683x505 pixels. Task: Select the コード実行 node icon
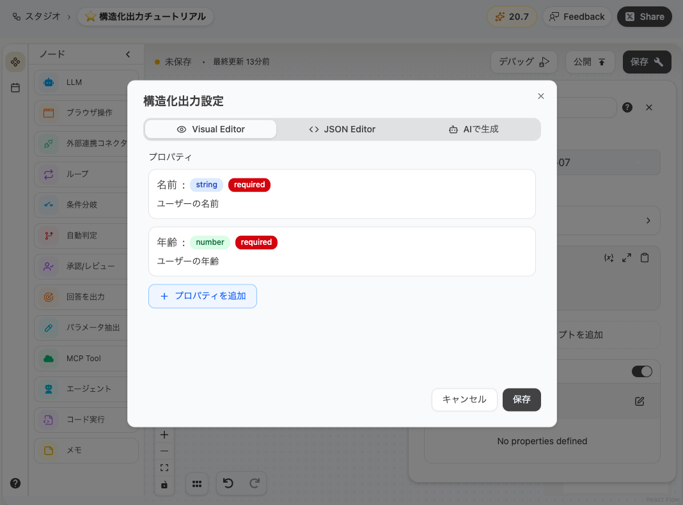[x=48, y=420]
